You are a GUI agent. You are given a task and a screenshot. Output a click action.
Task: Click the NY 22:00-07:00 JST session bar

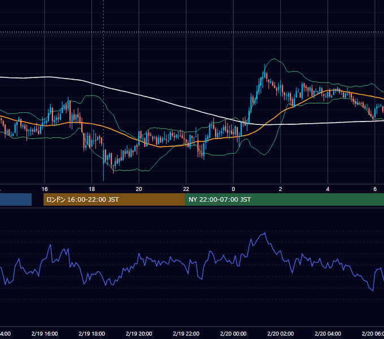284,199
